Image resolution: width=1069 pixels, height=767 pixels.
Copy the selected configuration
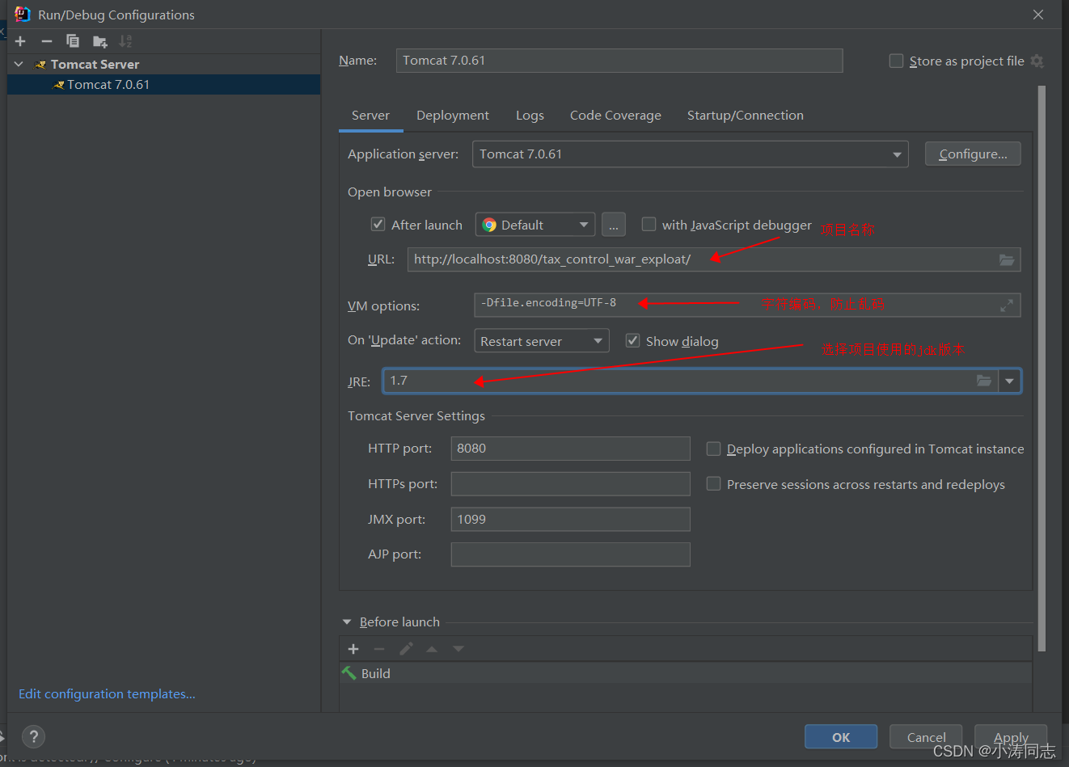point(73,41)
